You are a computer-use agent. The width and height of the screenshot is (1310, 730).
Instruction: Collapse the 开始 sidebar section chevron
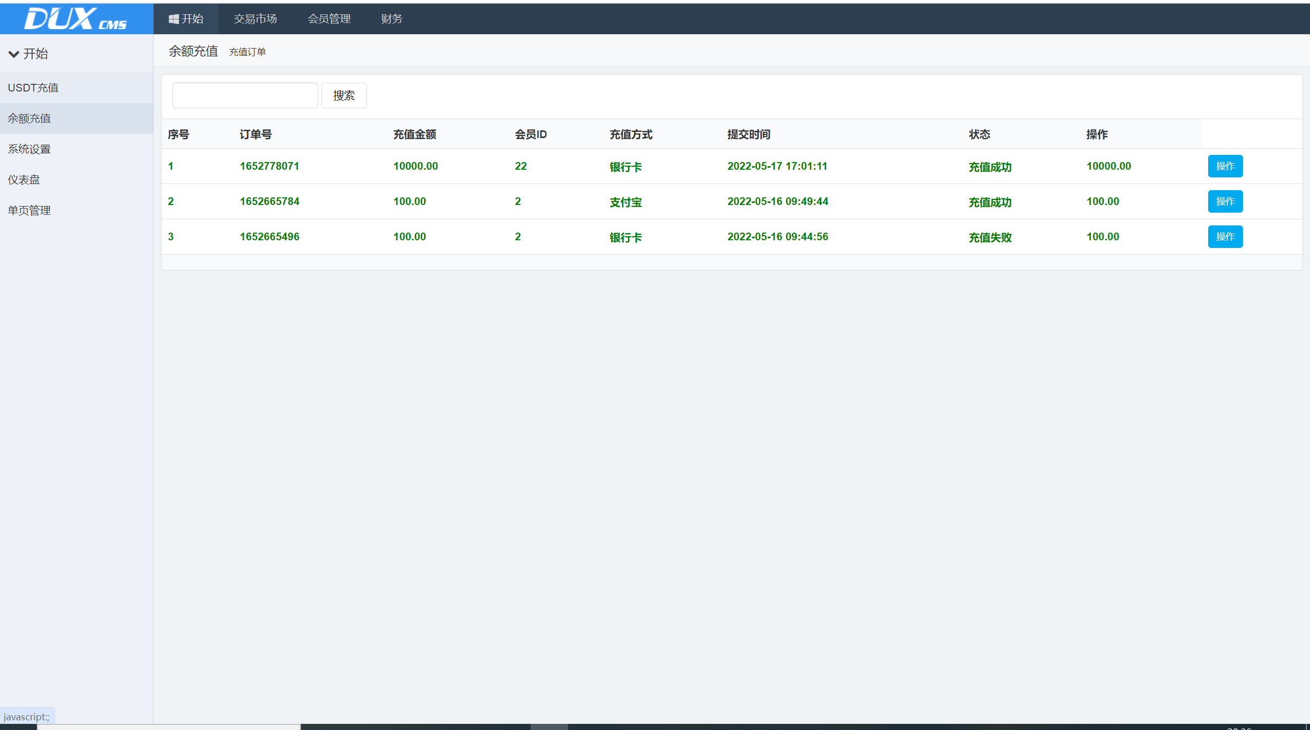14,54
